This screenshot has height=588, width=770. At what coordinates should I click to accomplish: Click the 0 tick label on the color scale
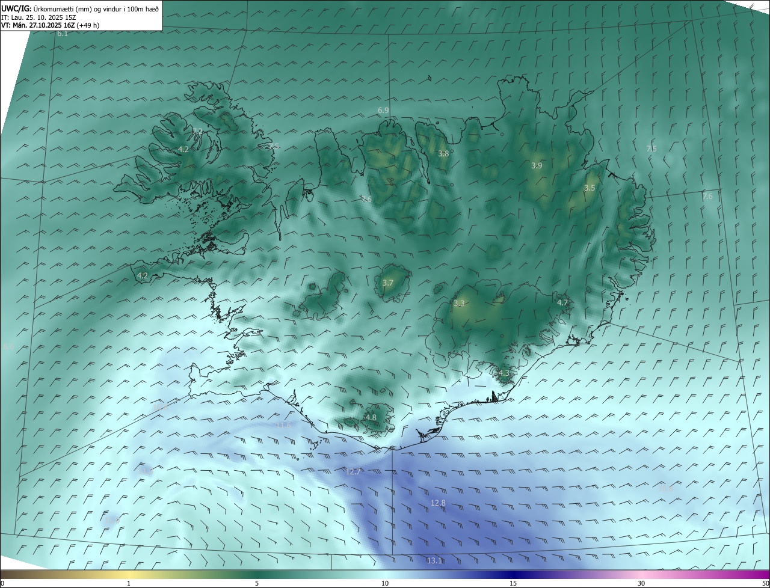[x=2, y=583]
